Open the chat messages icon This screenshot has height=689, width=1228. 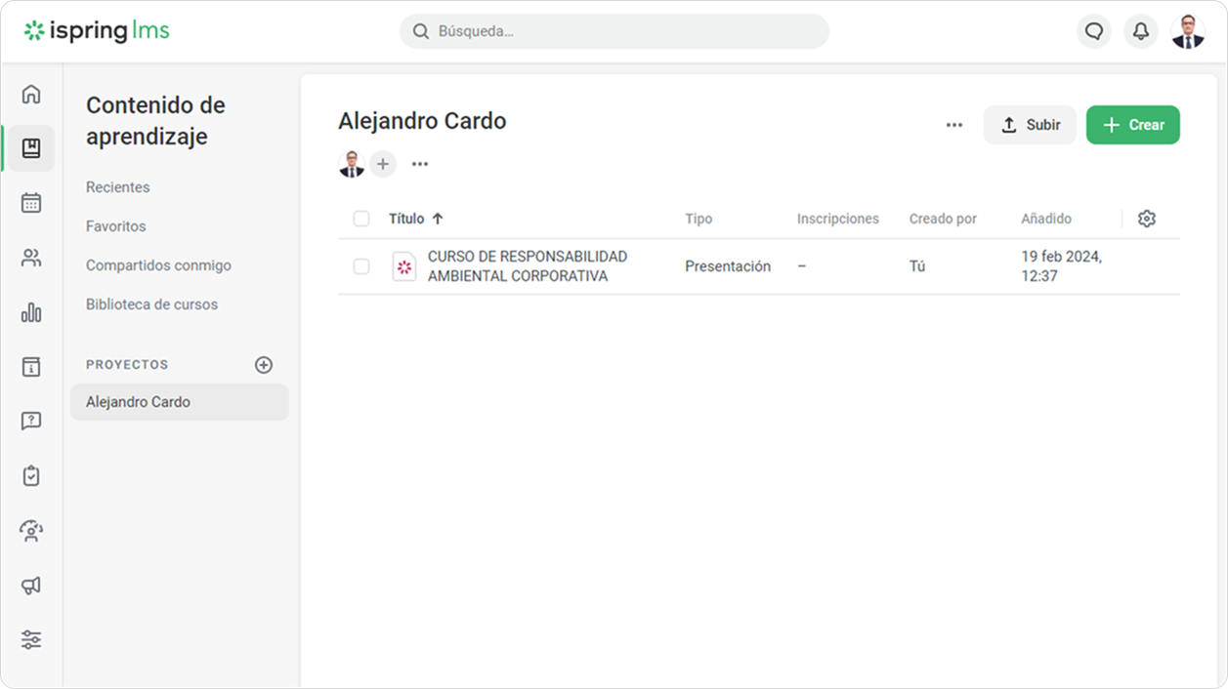point(1093,31)
